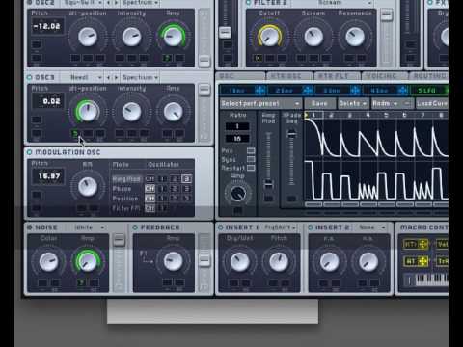Viewport: 463px width, 347px height.
Task: Set Filter FM mode to Off
Action: click(150, 208)
